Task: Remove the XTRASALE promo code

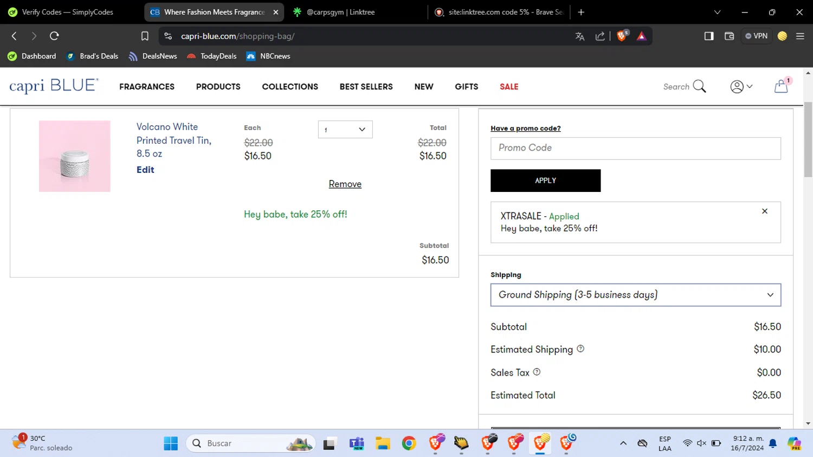Action: [765, 211]
